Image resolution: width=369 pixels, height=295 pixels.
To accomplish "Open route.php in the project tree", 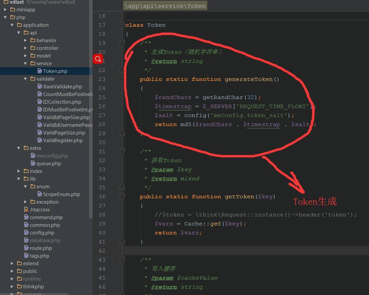I will tap(41, 248).
